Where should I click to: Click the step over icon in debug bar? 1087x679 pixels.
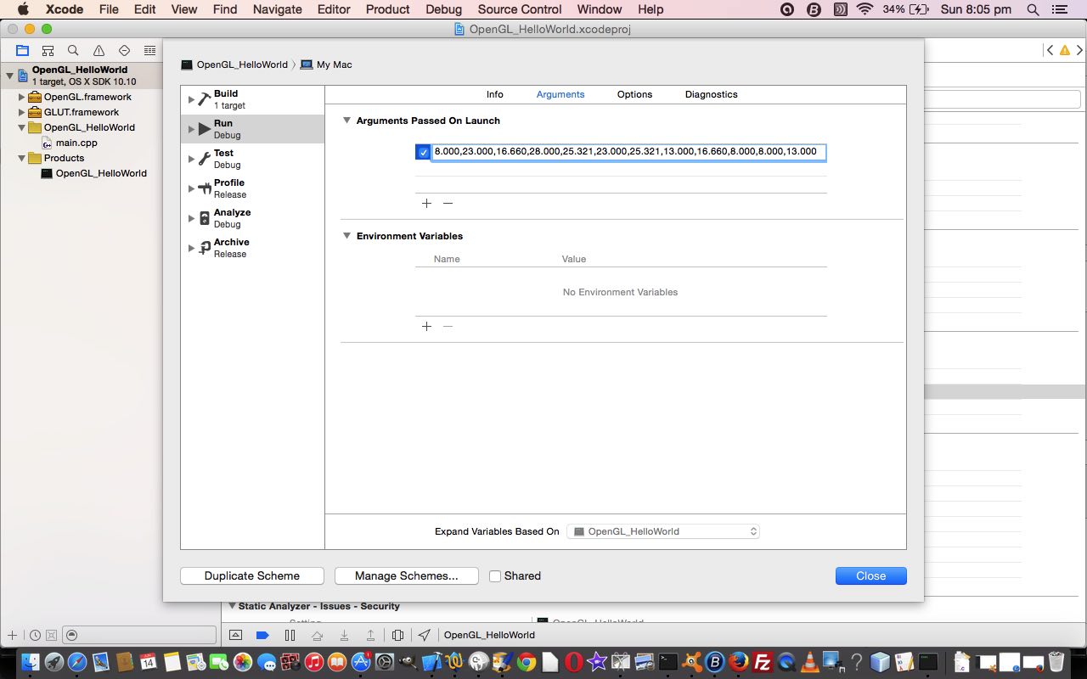coord(317,635)
